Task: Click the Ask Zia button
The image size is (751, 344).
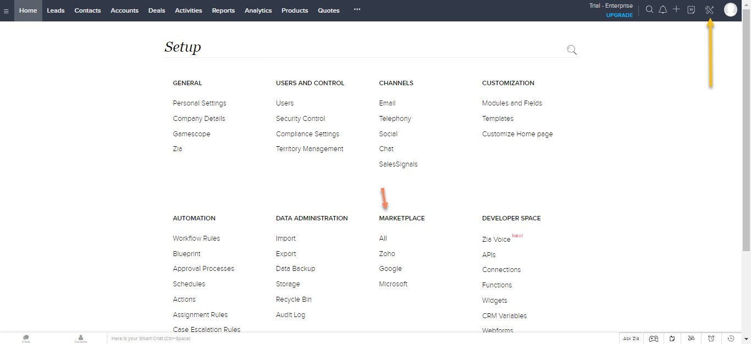Action: coord(631,339)
